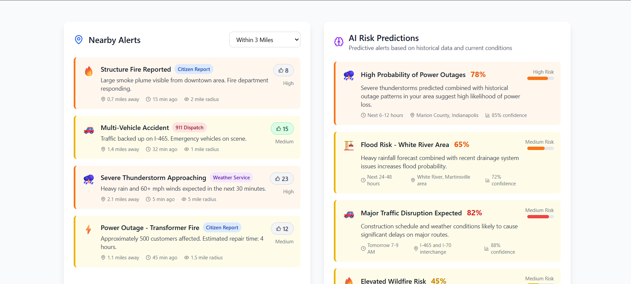Click the pin icon beside 2.1 miles away
The image size is (631, 284).
click(x=103, y=199)
